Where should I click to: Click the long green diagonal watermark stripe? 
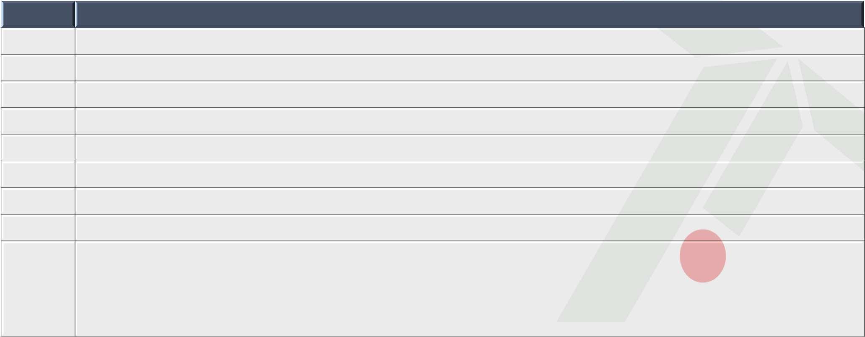point(654,210)
